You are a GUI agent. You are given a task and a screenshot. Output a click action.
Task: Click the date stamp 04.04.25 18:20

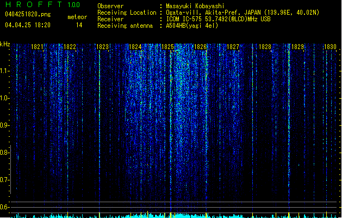pyautogui.click(x=28, y=25)
